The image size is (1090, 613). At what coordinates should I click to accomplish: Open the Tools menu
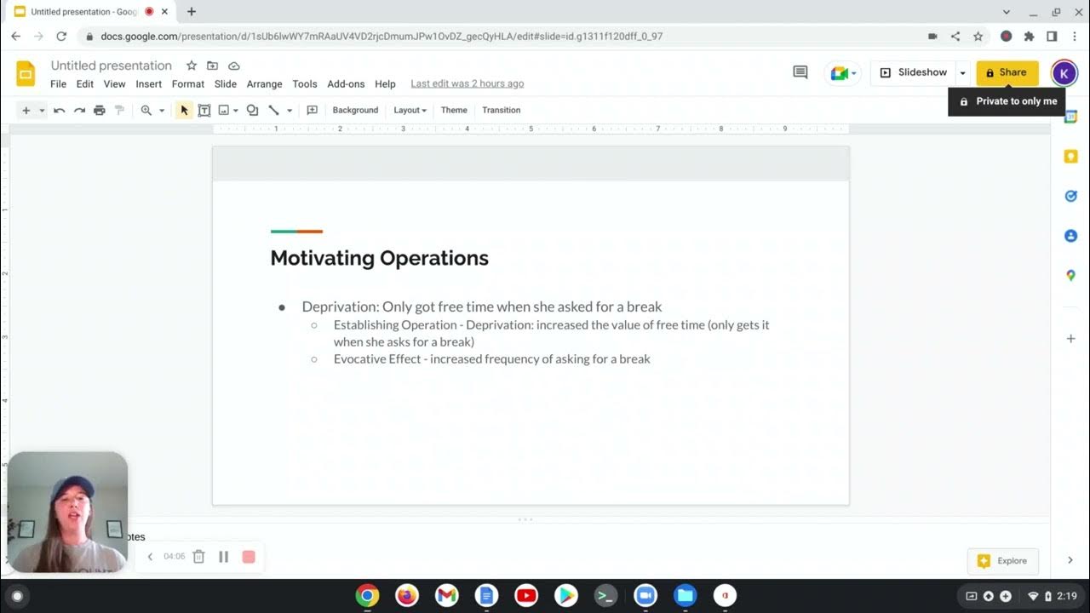point(305,84)
